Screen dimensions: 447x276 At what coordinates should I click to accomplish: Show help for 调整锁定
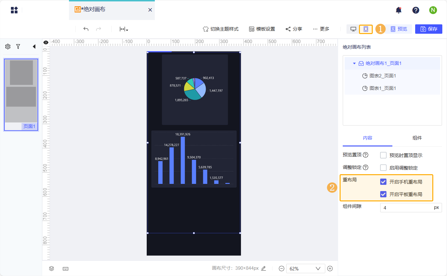[366, 167]
